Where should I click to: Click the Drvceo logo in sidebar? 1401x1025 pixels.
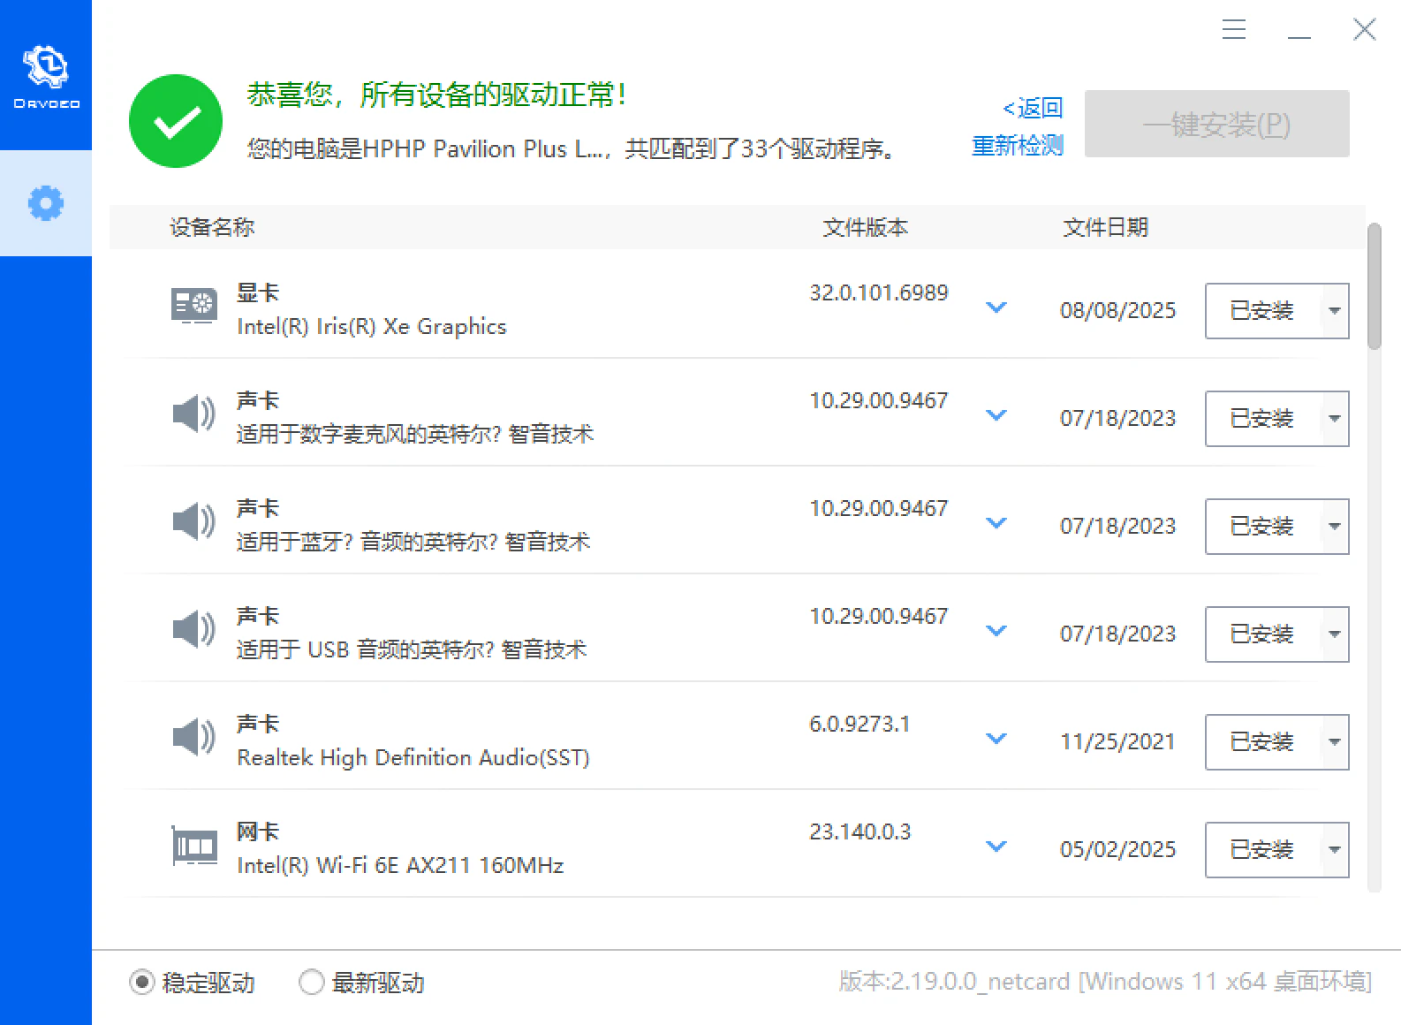pyautogui.click(x=46, y=77)
